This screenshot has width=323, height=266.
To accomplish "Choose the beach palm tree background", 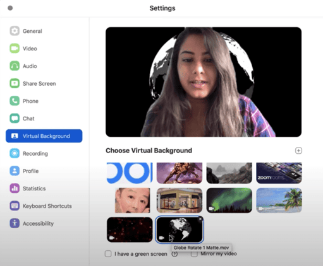I will pos(279,200).
